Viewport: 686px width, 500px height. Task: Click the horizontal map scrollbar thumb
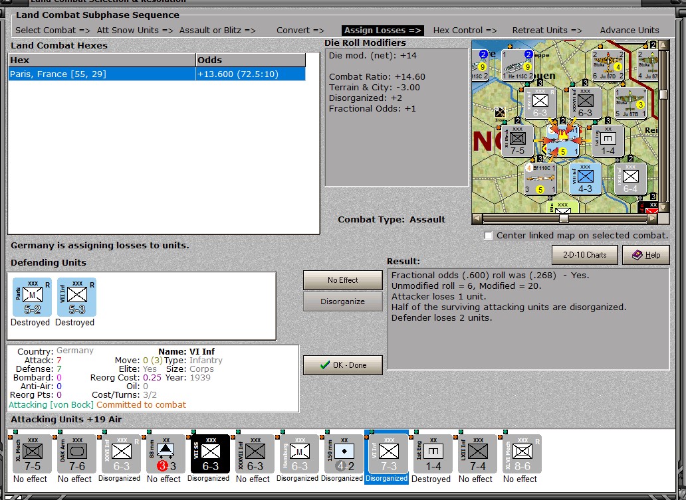click(x=564, y=218)
